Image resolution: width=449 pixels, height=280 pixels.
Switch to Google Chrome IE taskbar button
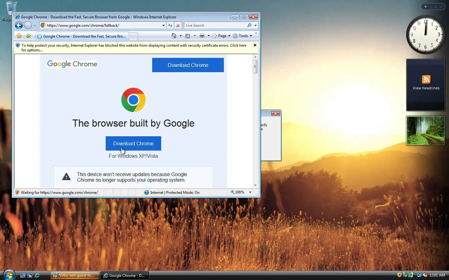(x=125, y=275)
